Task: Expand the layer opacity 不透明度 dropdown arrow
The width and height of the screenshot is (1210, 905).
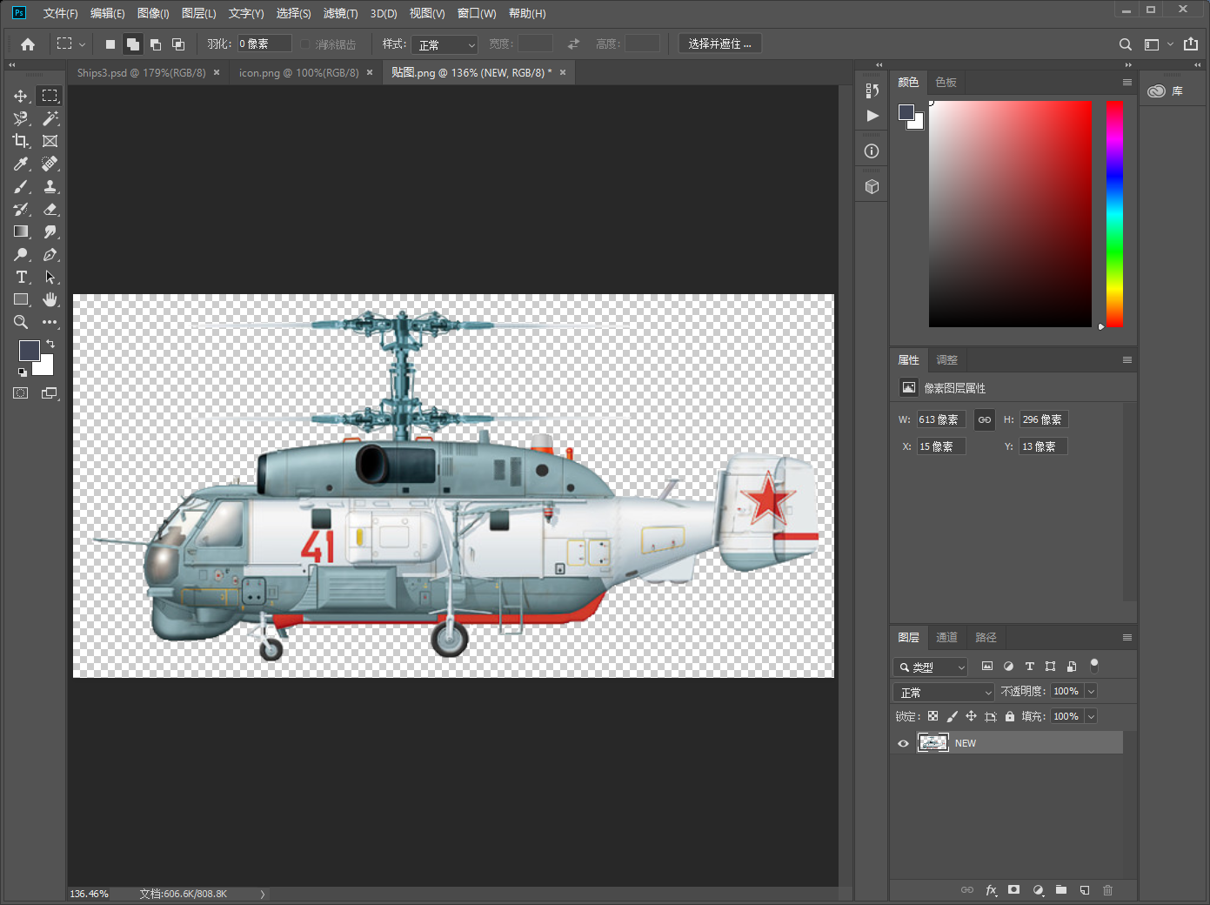Action: pos(1091,691)
